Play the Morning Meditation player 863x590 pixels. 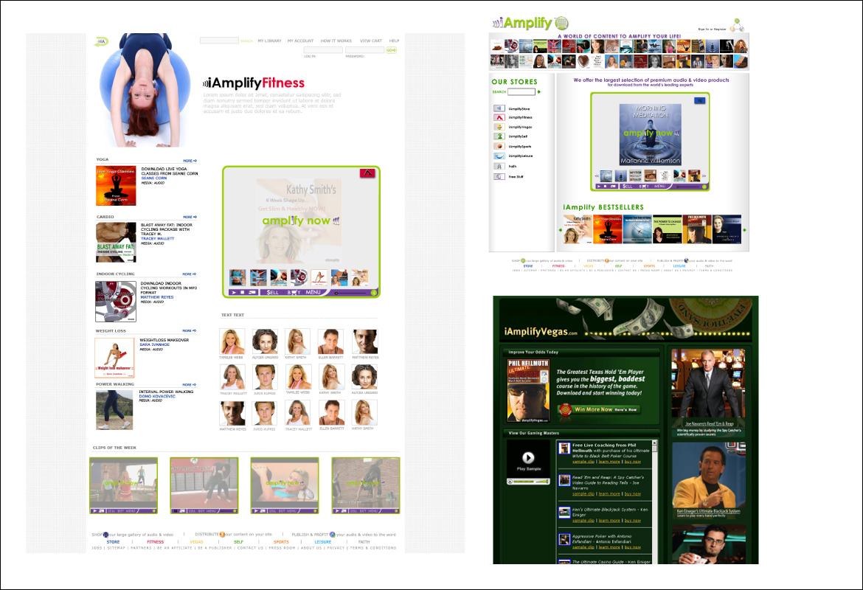[599, 187]
